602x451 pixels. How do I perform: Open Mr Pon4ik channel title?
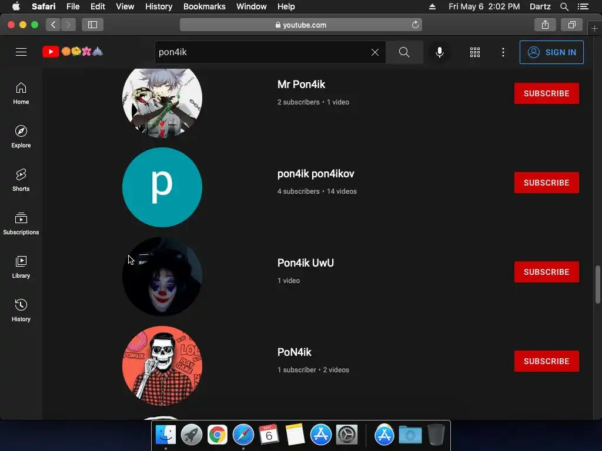click(x=302, y=85)
